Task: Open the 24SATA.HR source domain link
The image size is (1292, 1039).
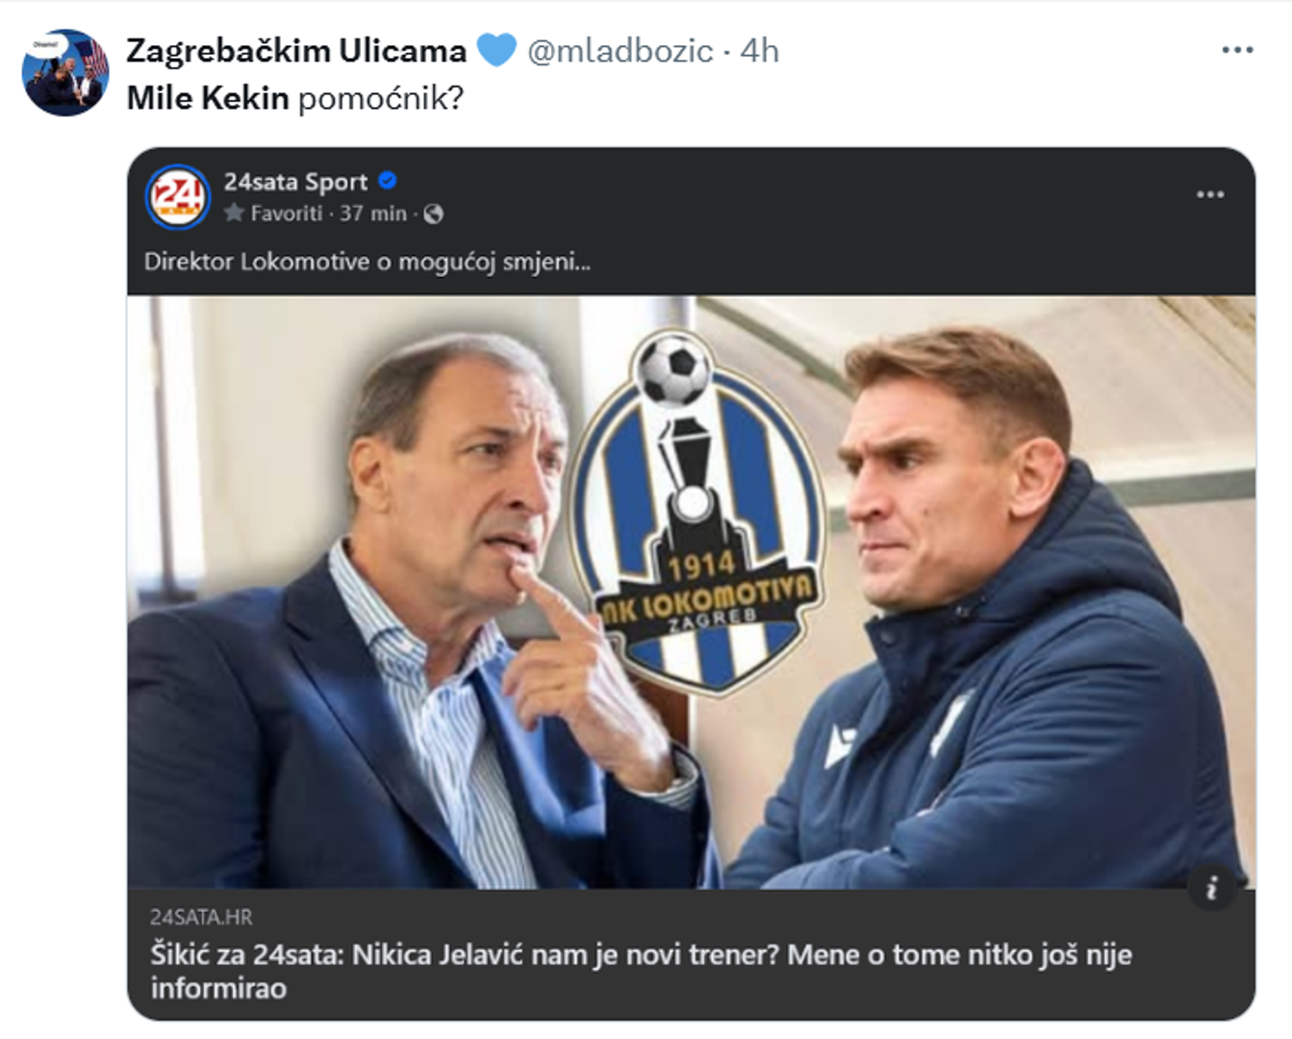Action: click(201, 917)
